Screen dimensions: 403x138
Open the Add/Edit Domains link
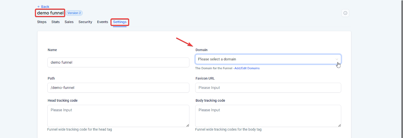tap(247, 68)
